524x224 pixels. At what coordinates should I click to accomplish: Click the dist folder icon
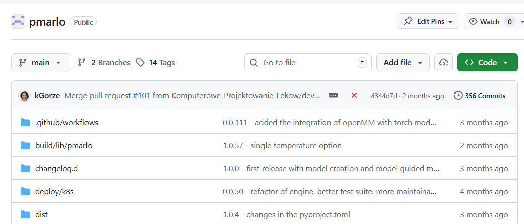(25, 214)
